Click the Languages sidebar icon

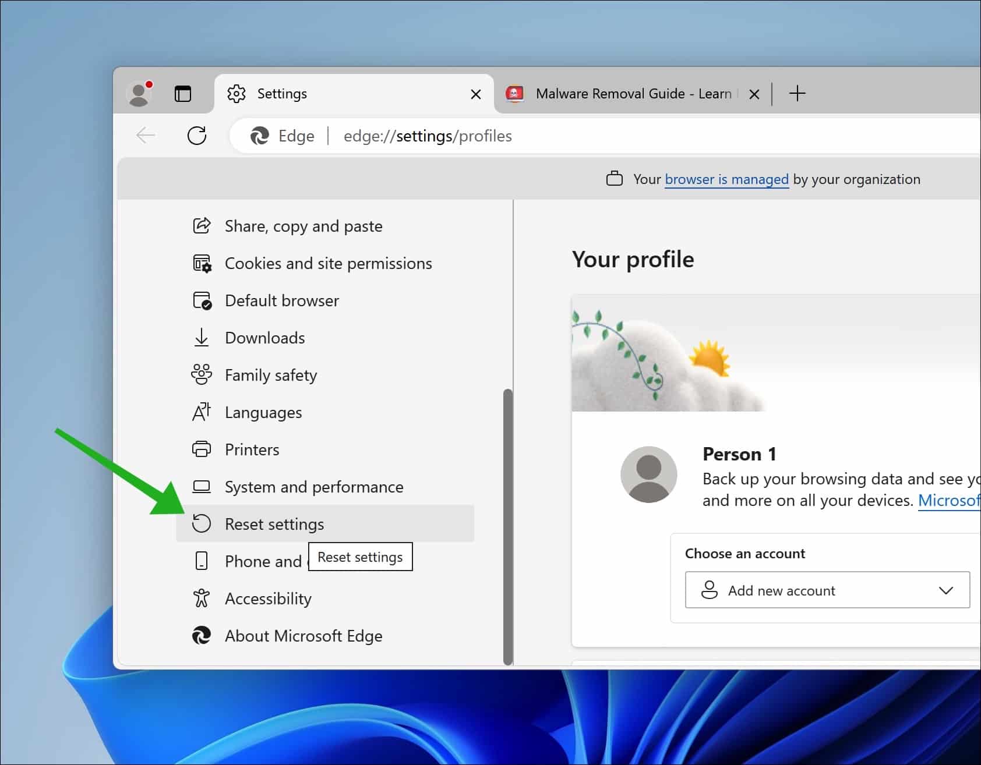[202, 412]
